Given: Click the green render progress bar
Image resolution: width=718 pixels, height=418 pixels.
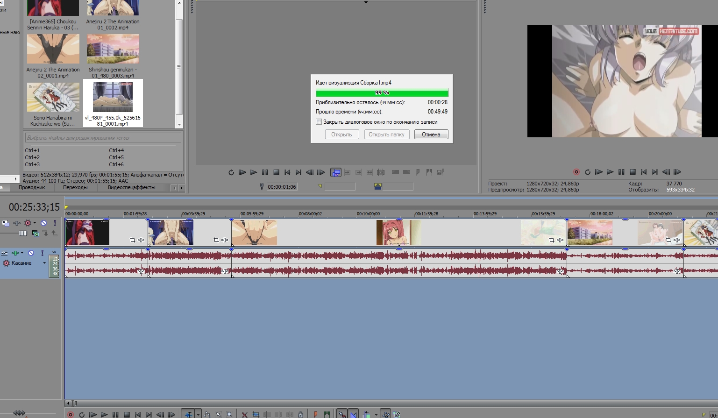Looking at the screenshot, I should tap(382, 92).
